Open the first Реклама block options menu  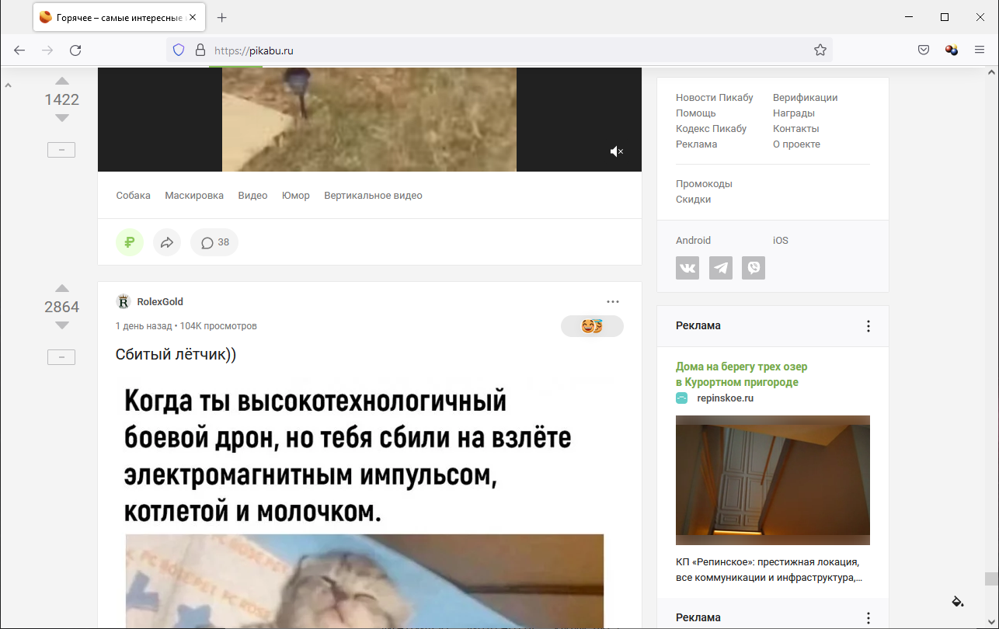(x=868, y=326)
